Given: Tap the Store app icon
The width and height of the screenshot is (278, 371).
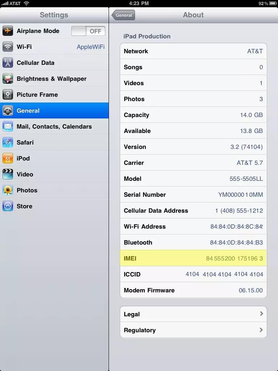Looking at the screenshot, I should point(8,206).
